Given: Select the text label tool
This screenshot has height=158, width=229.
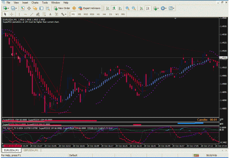Looking at the screenshot, I should tap(50, 14).
